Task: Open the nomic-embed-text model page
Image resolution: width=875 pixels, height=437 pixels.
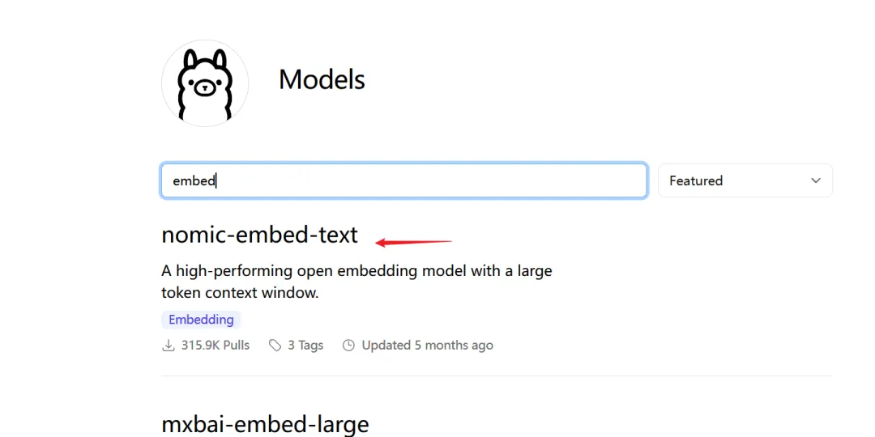Action: click(x=259, y=235)
